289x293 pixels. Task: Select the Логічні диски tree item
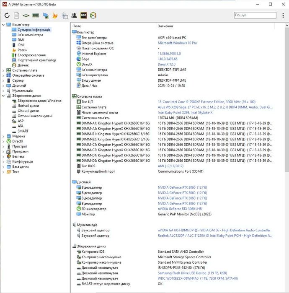pyautogui.click(x=28, y=106)
